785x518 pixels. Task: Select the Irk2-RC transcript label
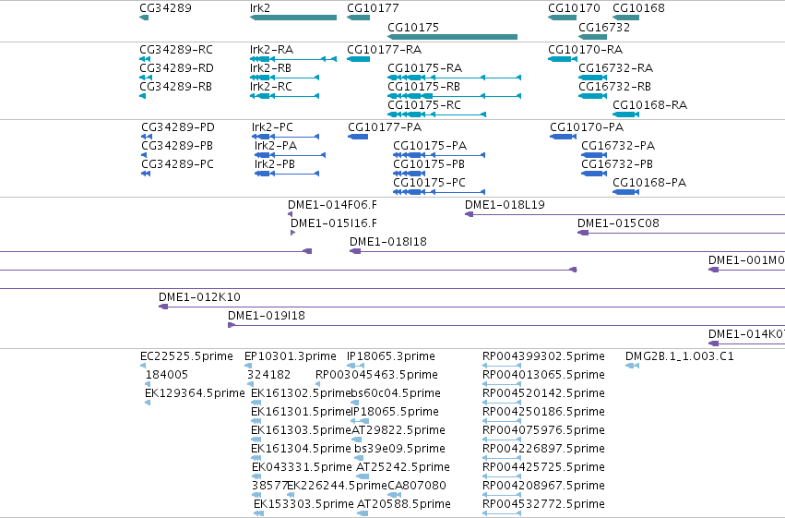[271, 87]
